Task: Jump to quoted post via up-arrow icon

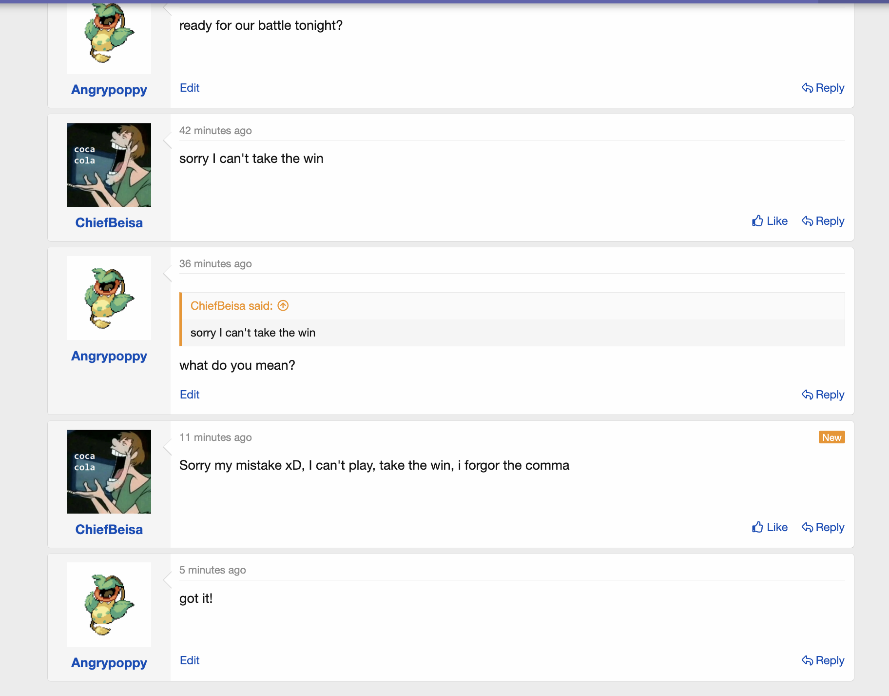Action: click(x=283, y=306)
